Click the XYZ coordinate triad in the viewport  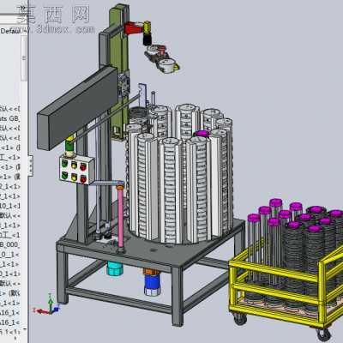(47, 305)
